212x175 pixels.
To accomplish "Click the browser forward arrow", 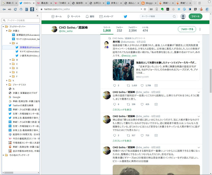I will coord(10,9).
